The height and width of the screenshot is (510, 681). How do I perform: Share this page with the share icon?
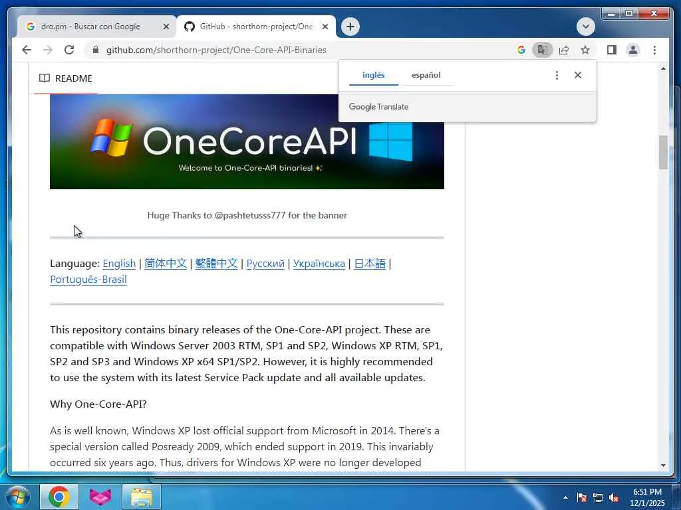click(x=564, y=50)
